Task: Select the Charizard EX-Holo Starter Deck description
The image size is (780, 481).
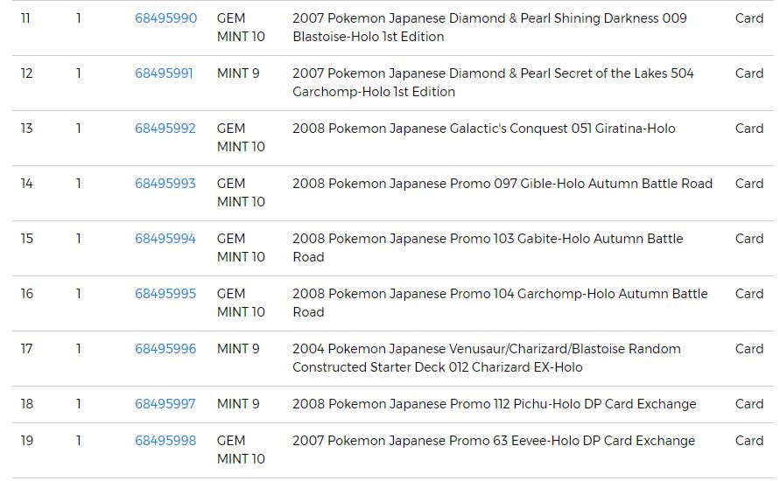Action: [x=486, y=358]
